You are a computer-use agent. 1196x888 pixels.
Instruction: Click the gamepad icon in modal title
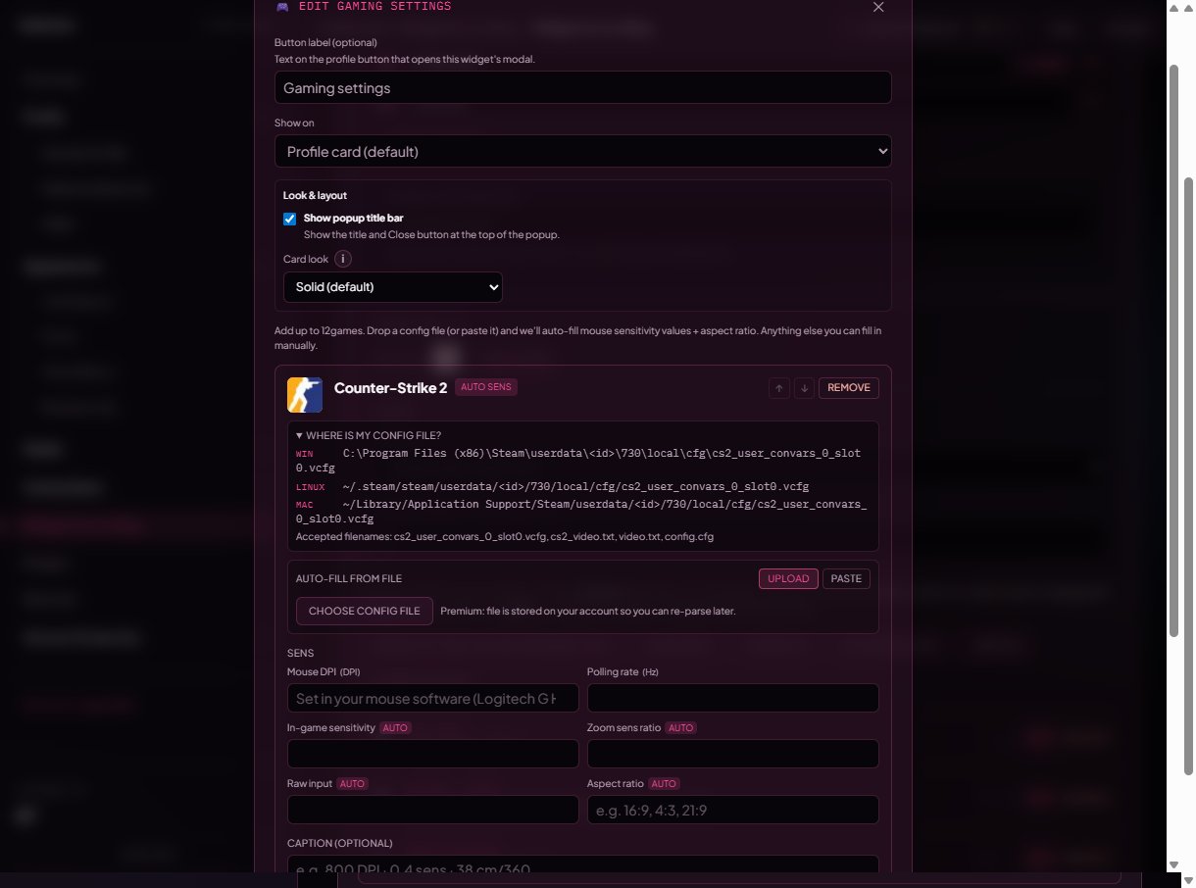282,7
